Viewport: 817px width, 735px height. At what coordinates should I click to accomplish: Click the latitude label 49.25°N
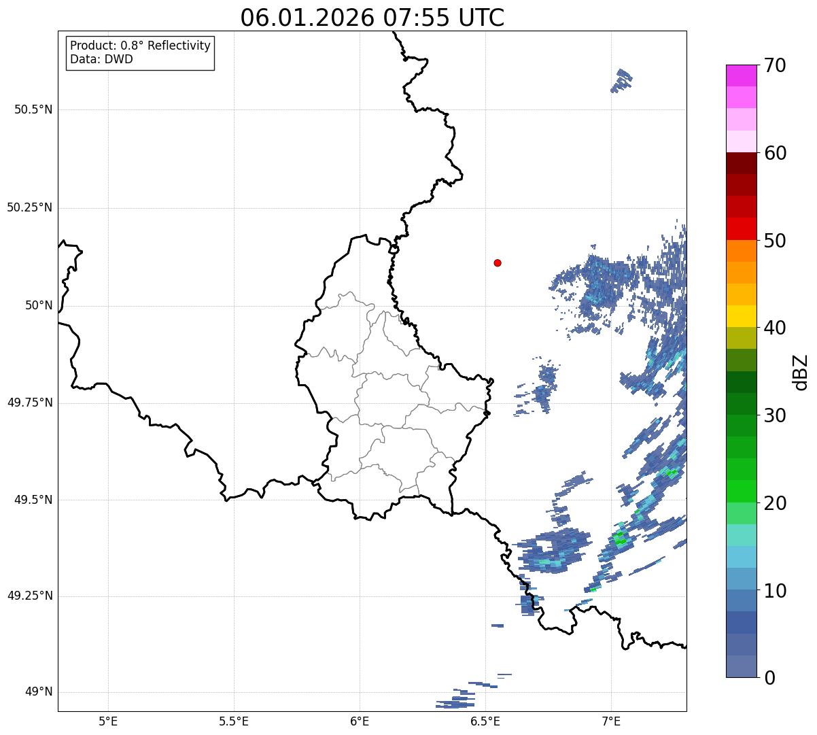point(30,596)
